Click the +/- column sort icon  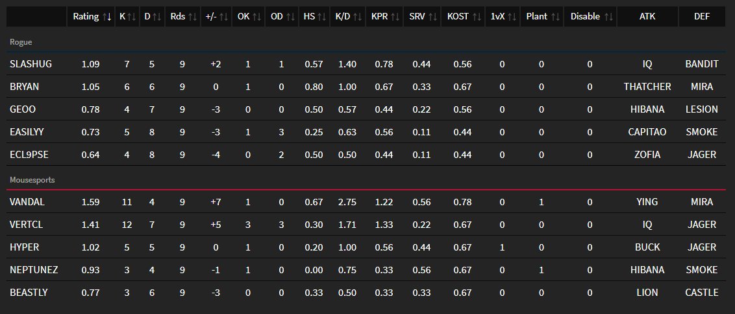pyautogui.click(x=223, y=17)
